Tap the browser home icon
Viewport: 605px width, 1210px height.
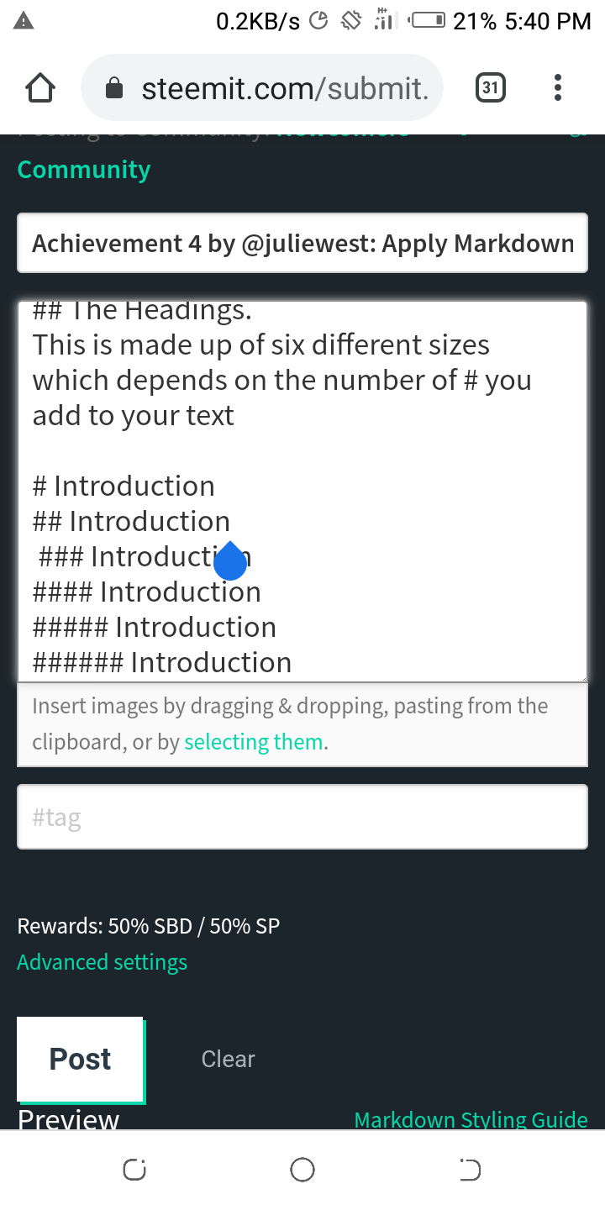tap(40, 87)
